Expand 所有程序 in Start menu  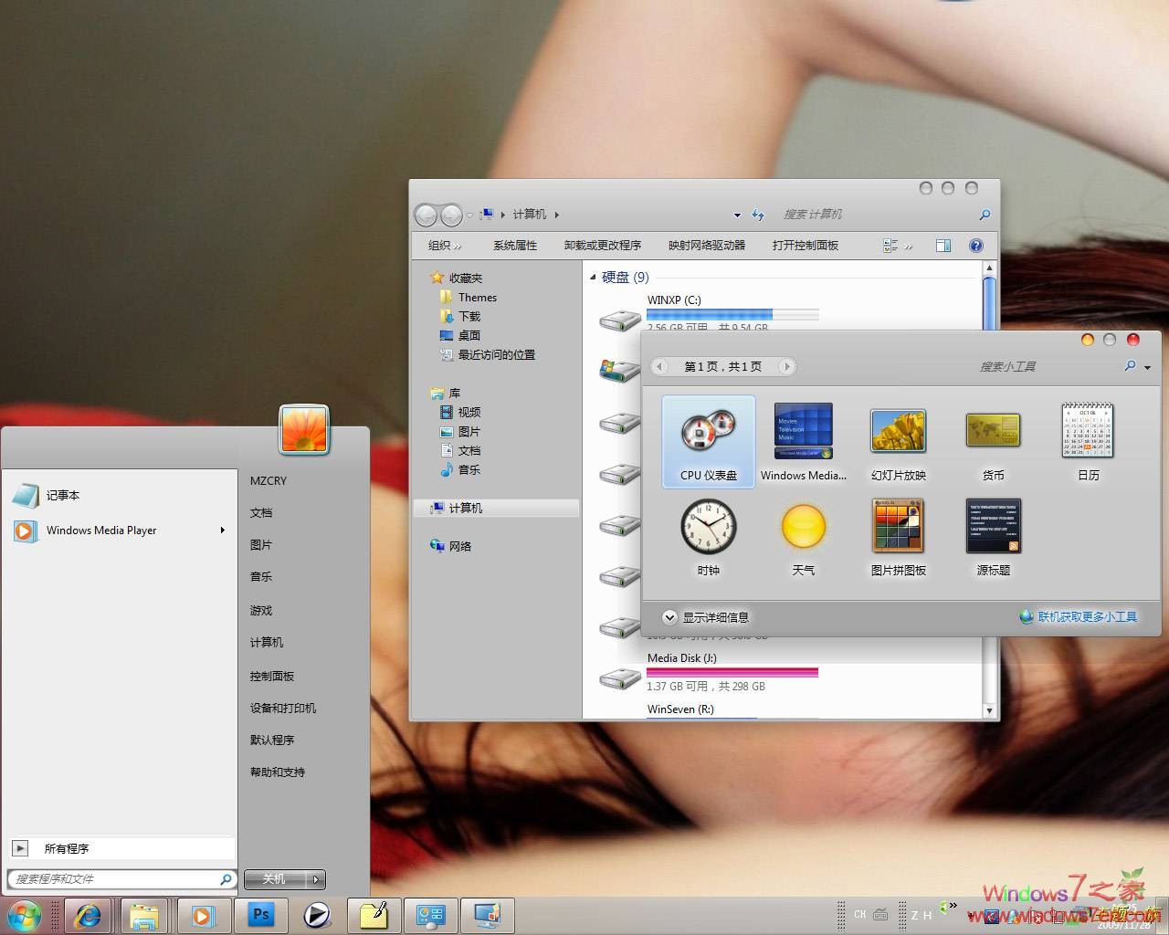click(122, 848)
